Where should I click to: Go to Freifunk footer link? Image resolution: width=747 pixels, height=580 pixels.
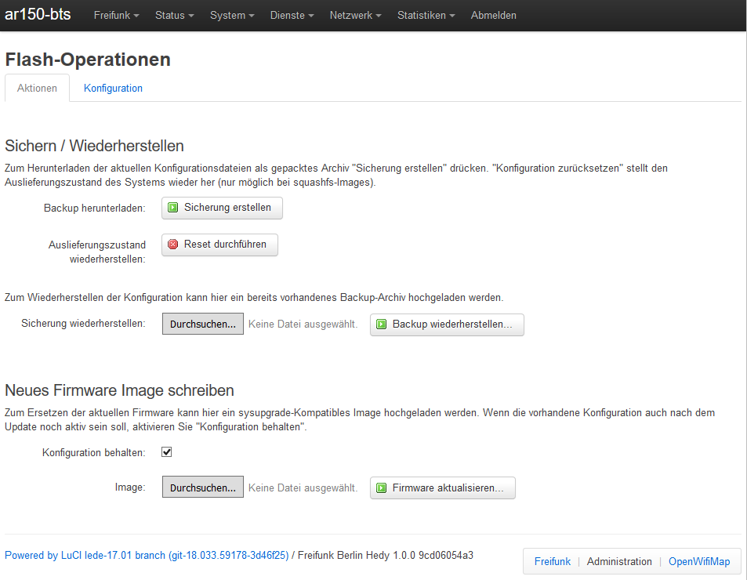553,561
